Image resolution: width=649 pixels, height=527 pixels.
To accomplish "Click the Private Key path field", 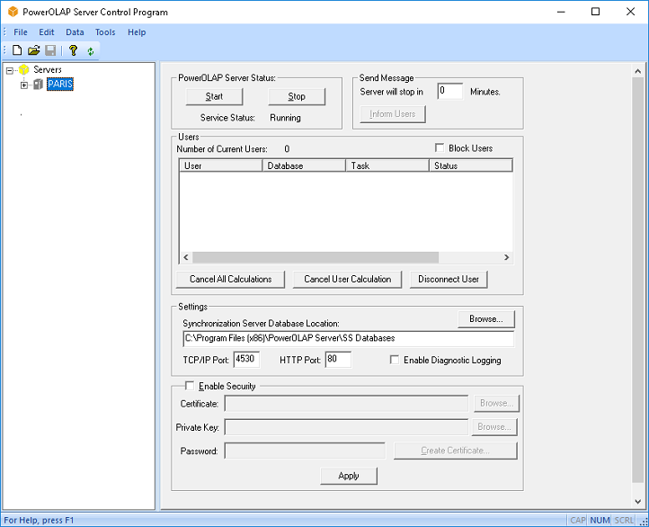I will point(346,427).
